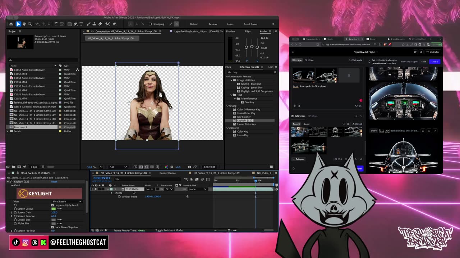The width and height of the screenshot is (460, 258).
Task: Select the Eraser tool
Action: (100, 24)
